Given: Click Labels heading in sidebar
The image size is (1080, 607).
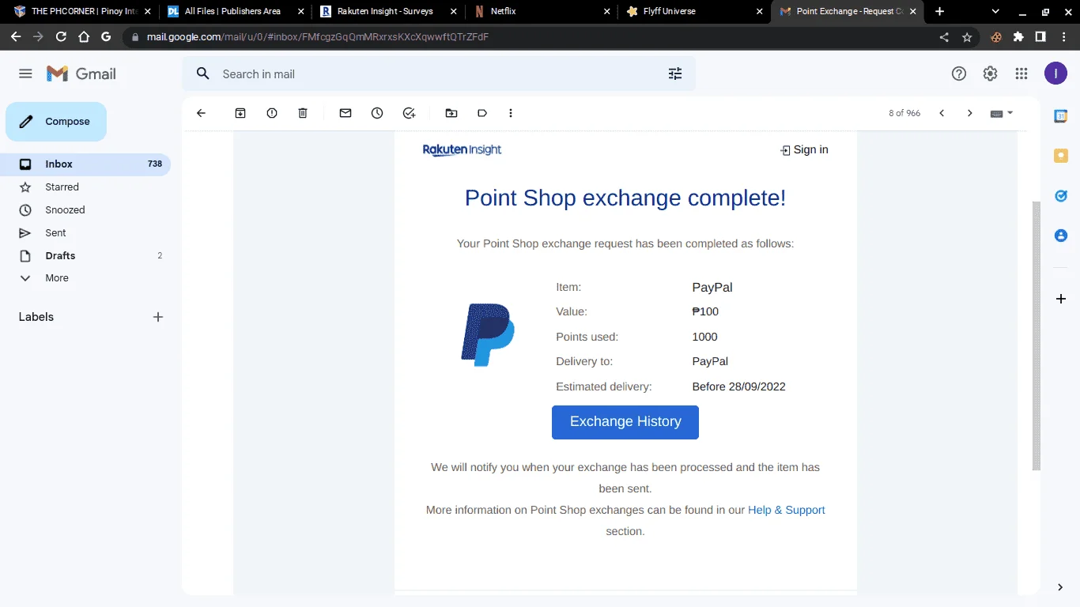Looking at the screenshot, I should coord(36,317).
